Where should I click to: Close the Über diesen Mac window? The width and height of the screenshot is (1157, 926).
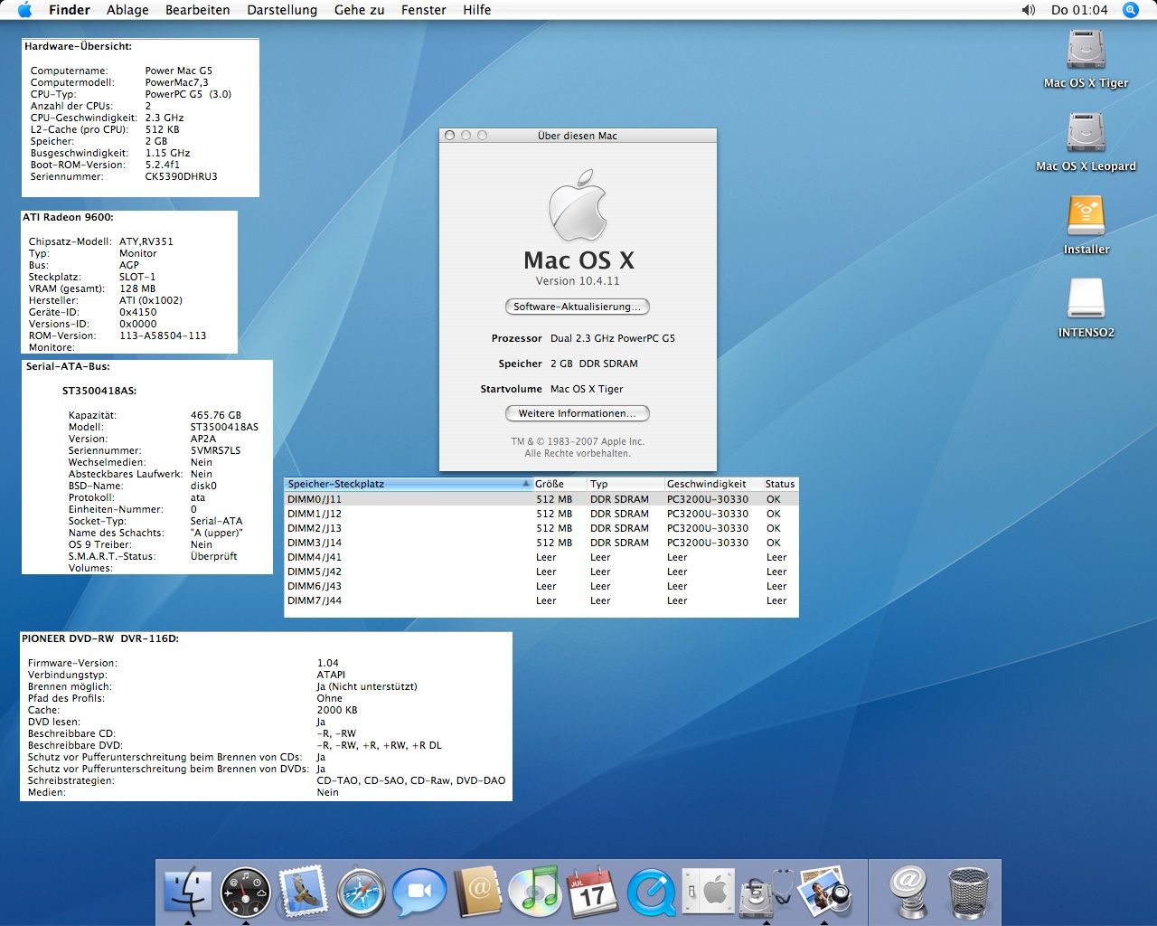tap(450, 136)
